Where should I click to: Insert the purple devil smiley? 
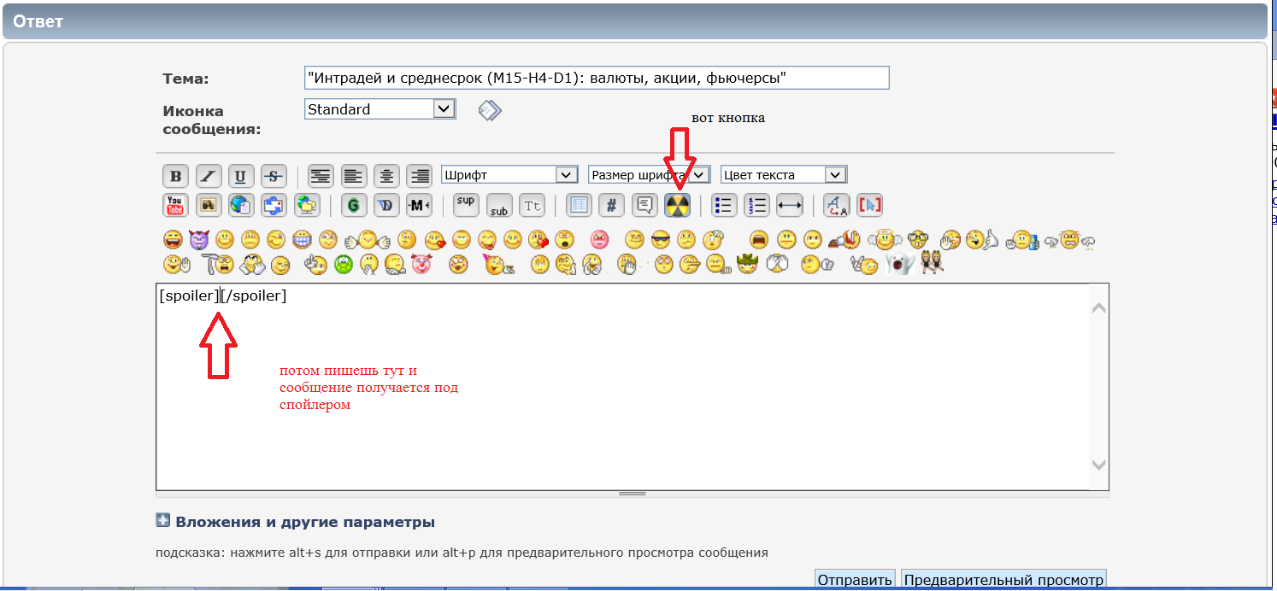(x=199, y=240)
